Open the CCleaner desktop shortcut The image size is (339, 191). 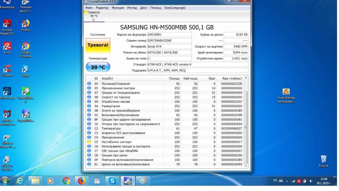[7, 71]
